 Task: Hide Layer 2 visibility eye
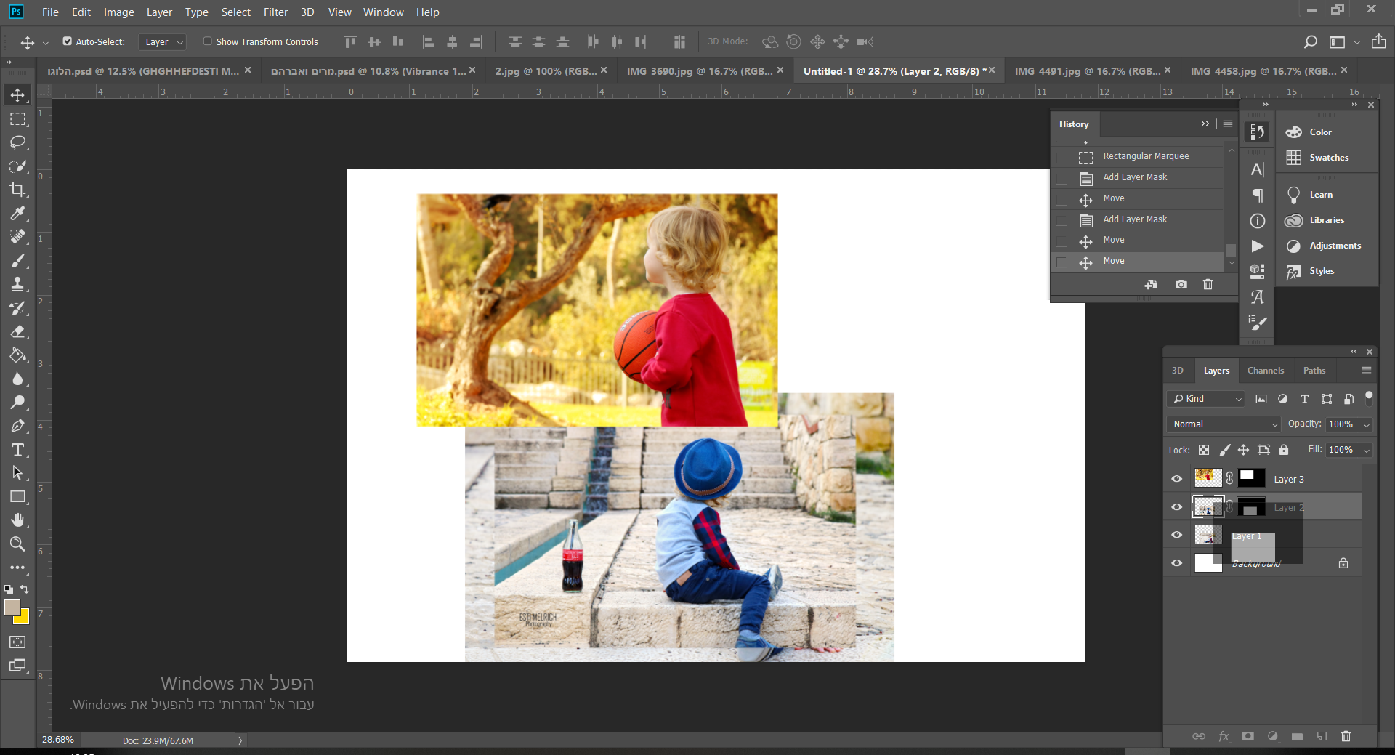tap(1177, 507)
